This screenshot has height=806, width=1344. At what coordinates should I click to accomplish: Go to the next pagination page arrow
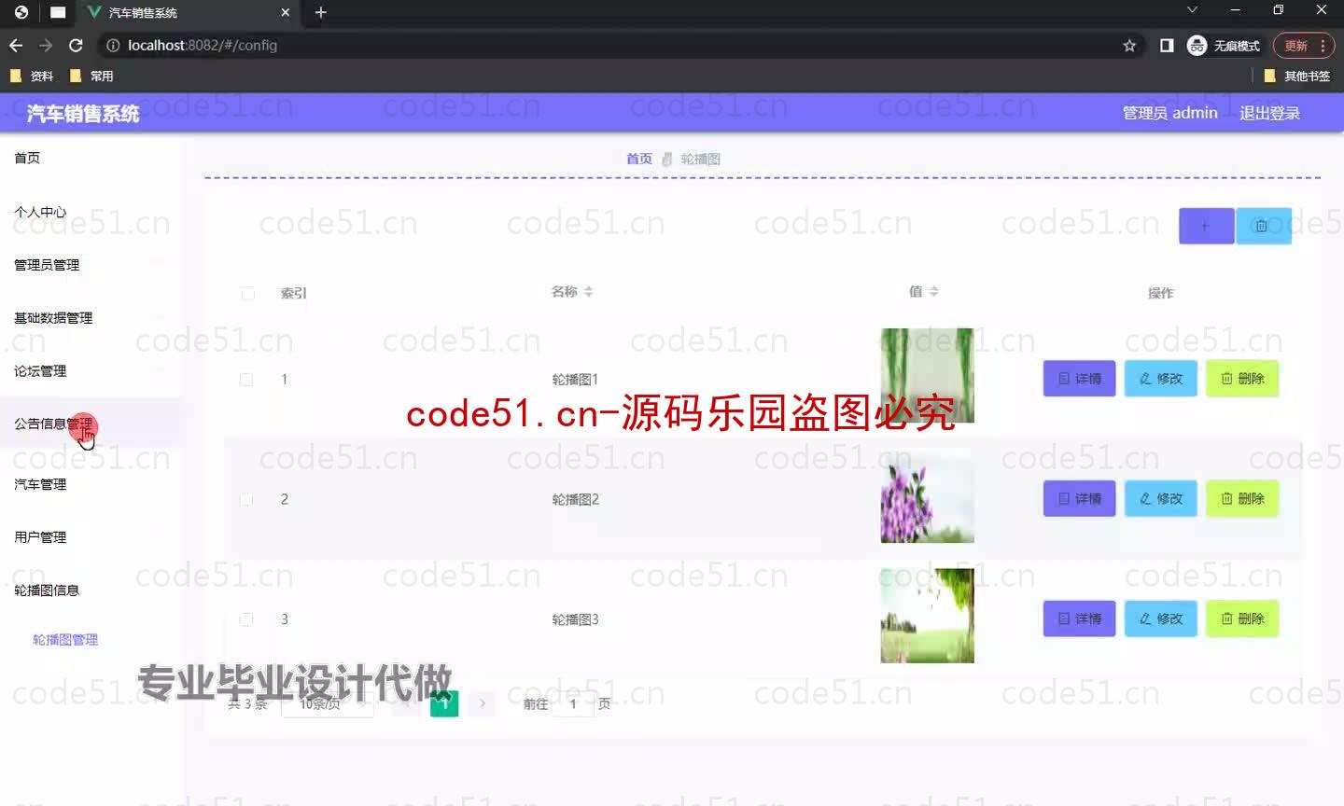(482, 703)
